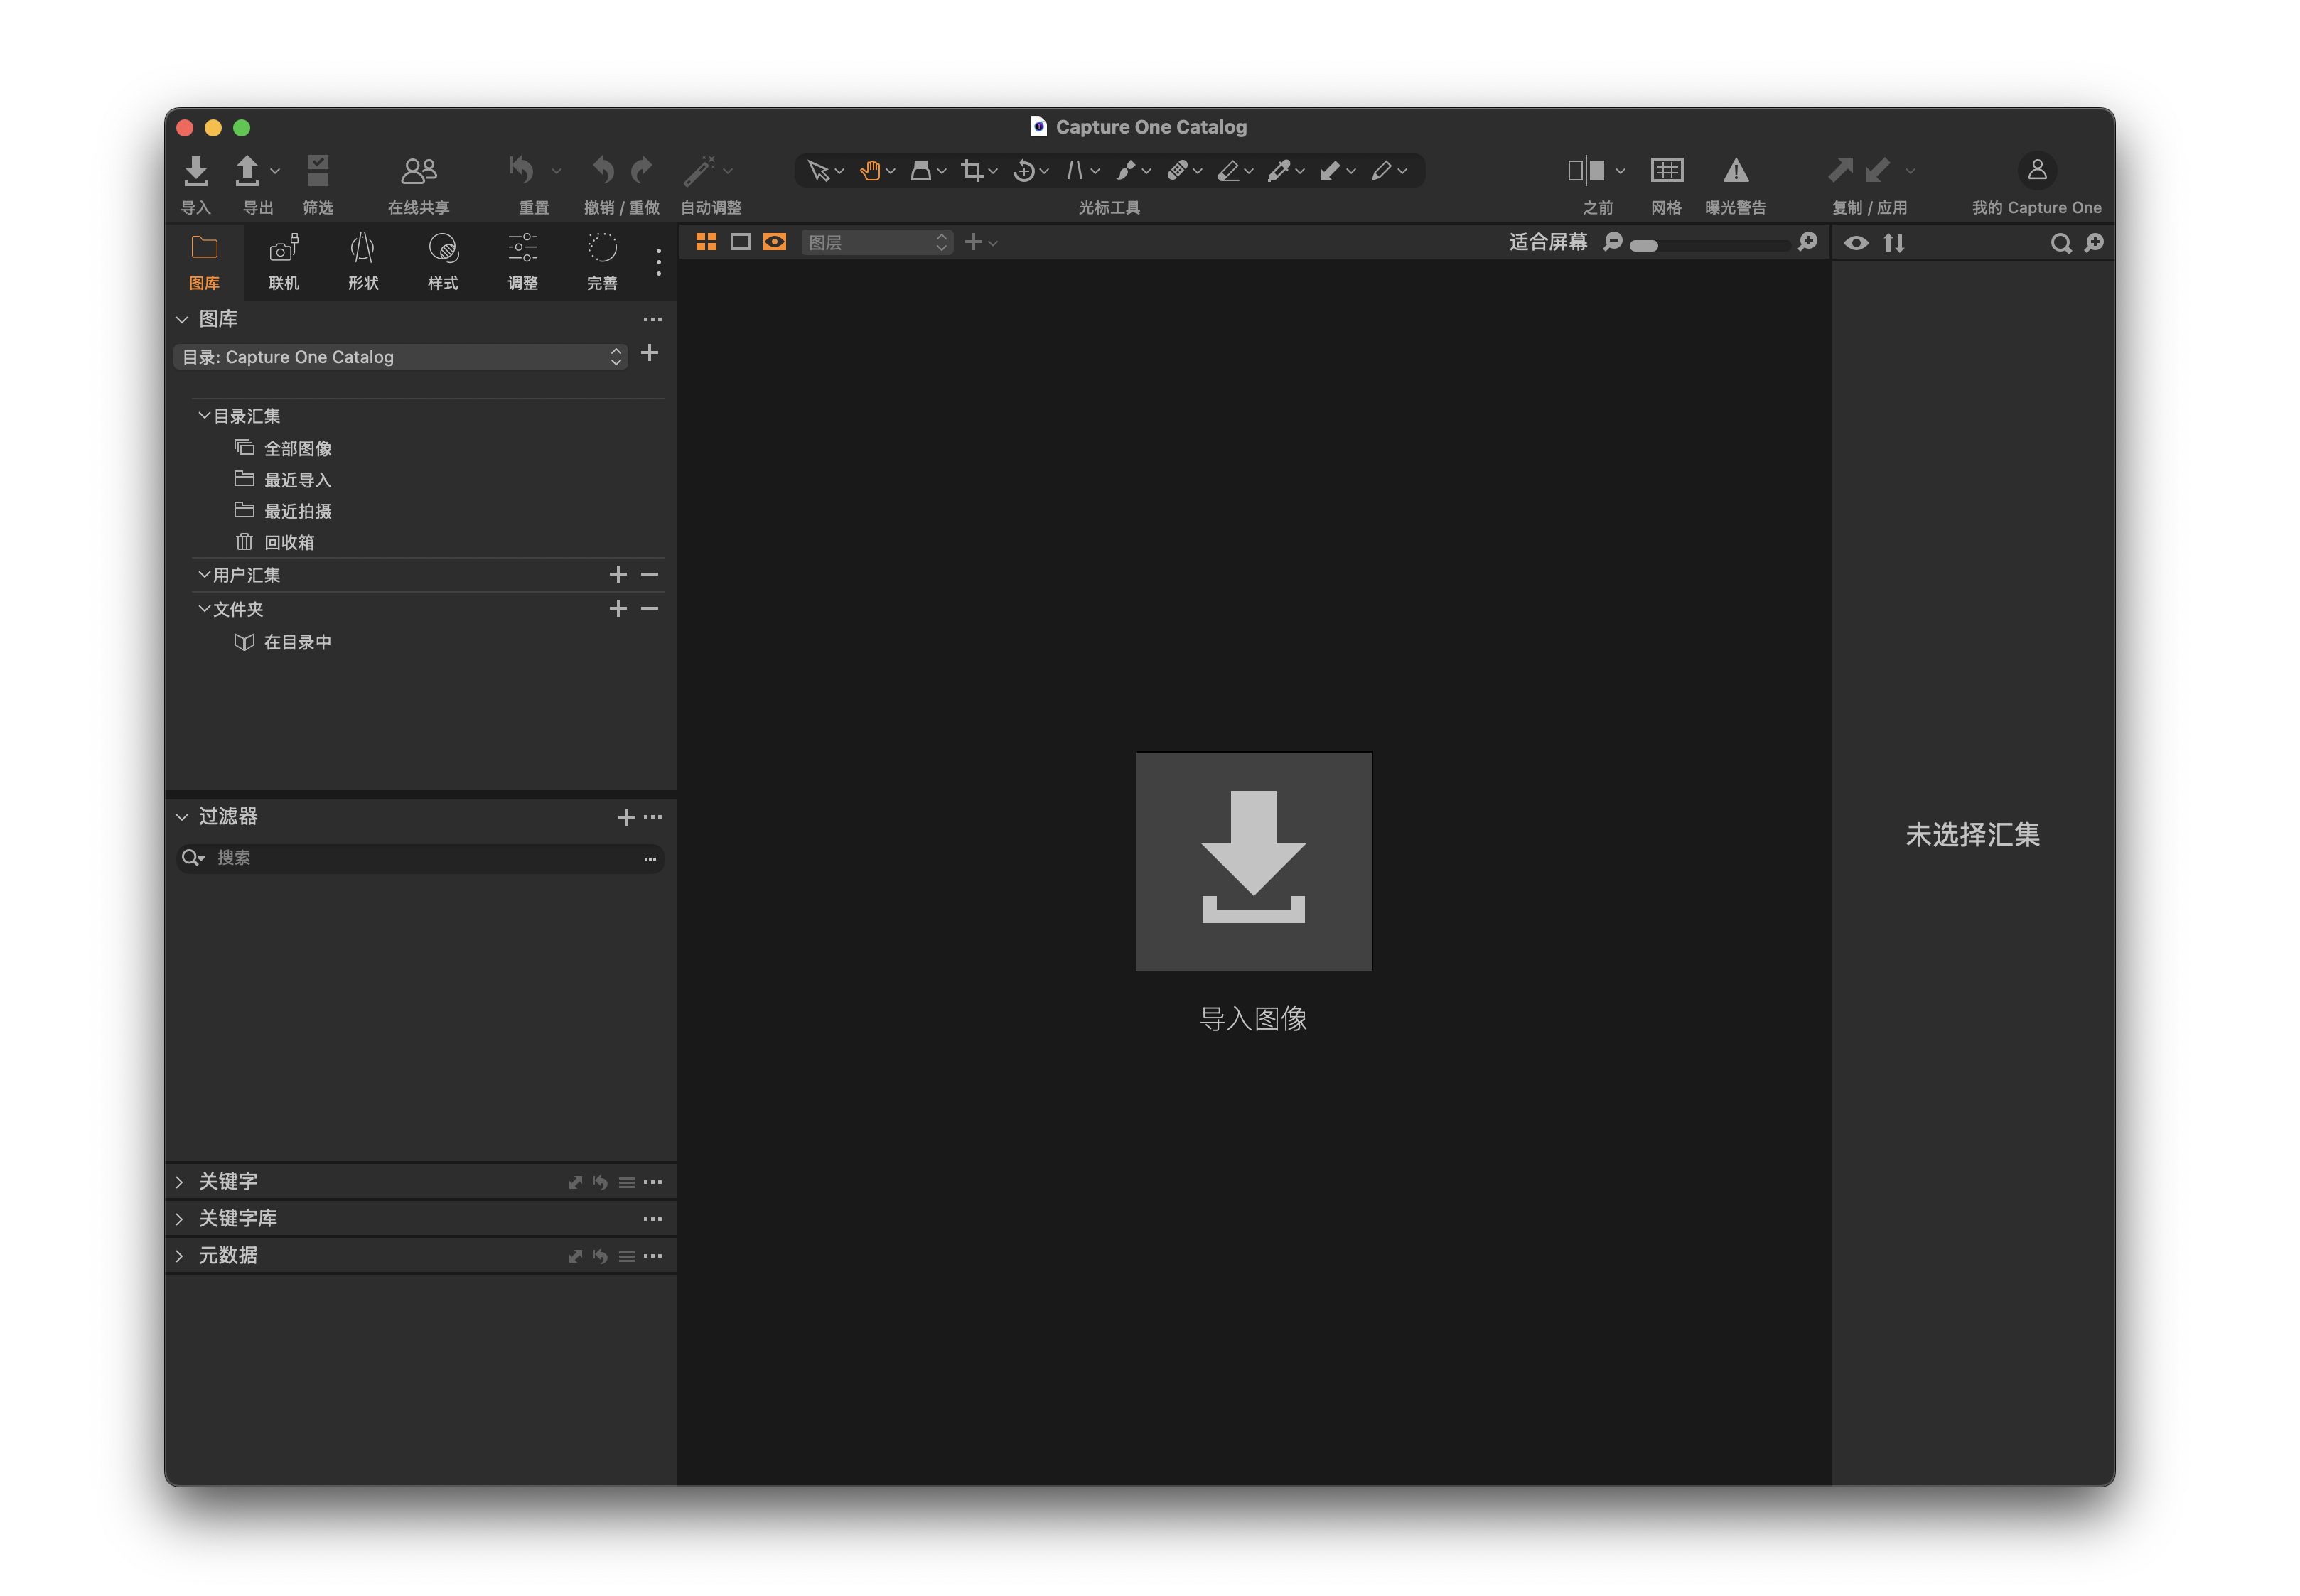
Task: Open 在线共享 online sharing
Action: [x=419, y=171]
